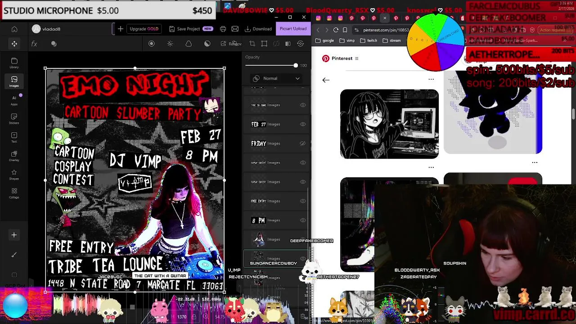Click the Download button
The height and width of the screenshot is (324, 576).
[258, 29]
